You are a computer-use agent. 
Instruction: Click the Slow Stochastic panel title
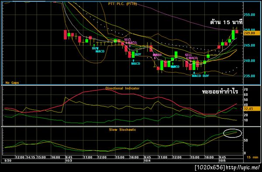tap(122, 130)
